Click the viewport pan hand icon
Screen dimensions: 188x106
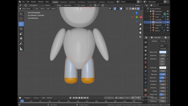(x=140, y=29)
